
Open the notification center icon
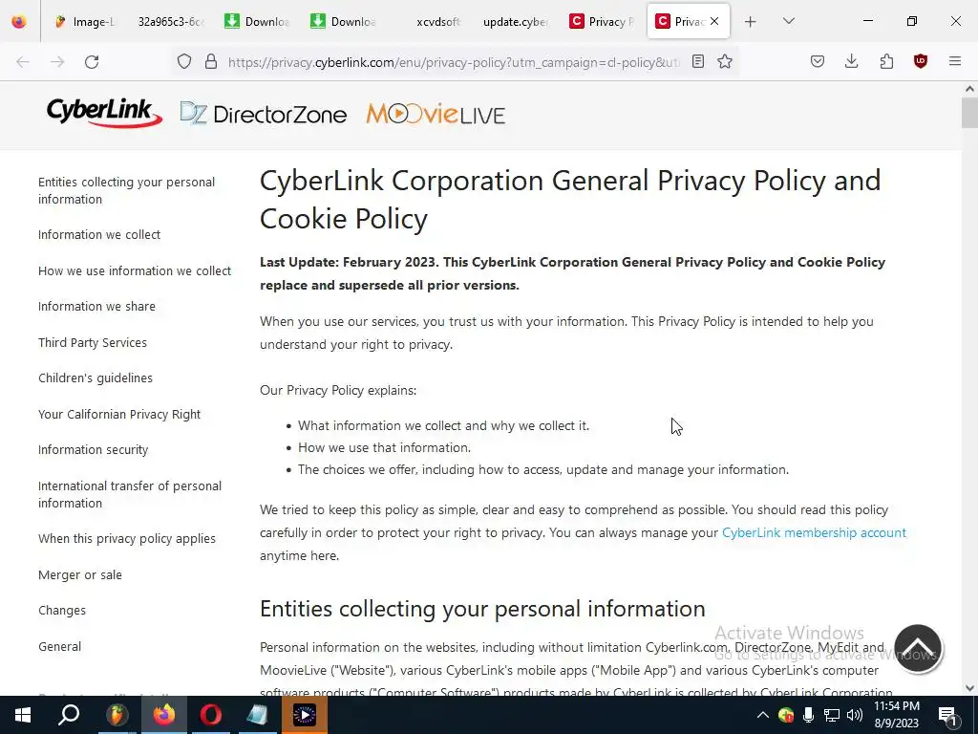(947, 715)
